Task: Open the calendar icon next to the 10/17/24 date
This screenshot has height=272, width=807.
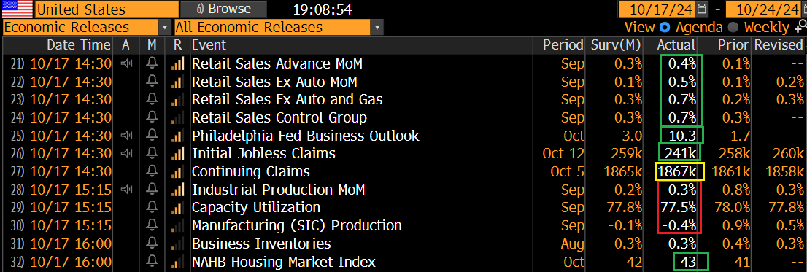Action: (701, 9)
